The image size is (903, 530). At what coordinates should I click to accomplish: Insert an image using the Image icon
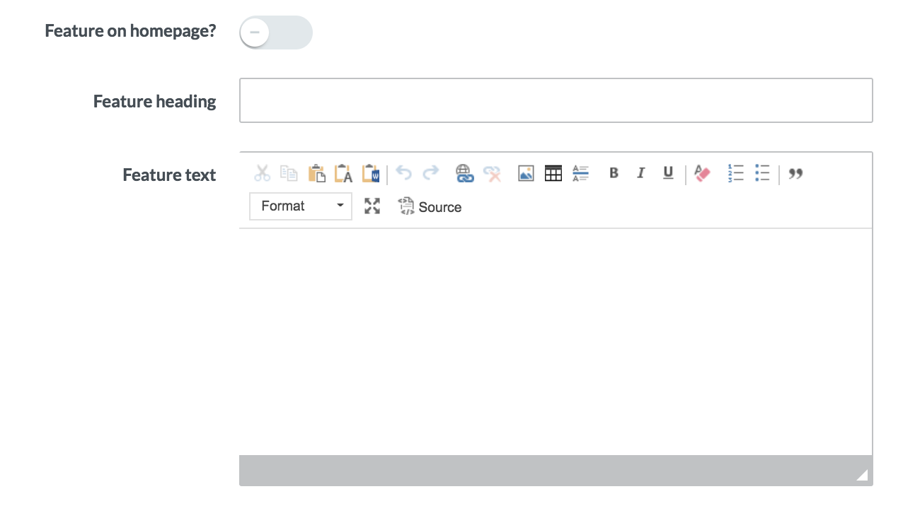[526, 173]
